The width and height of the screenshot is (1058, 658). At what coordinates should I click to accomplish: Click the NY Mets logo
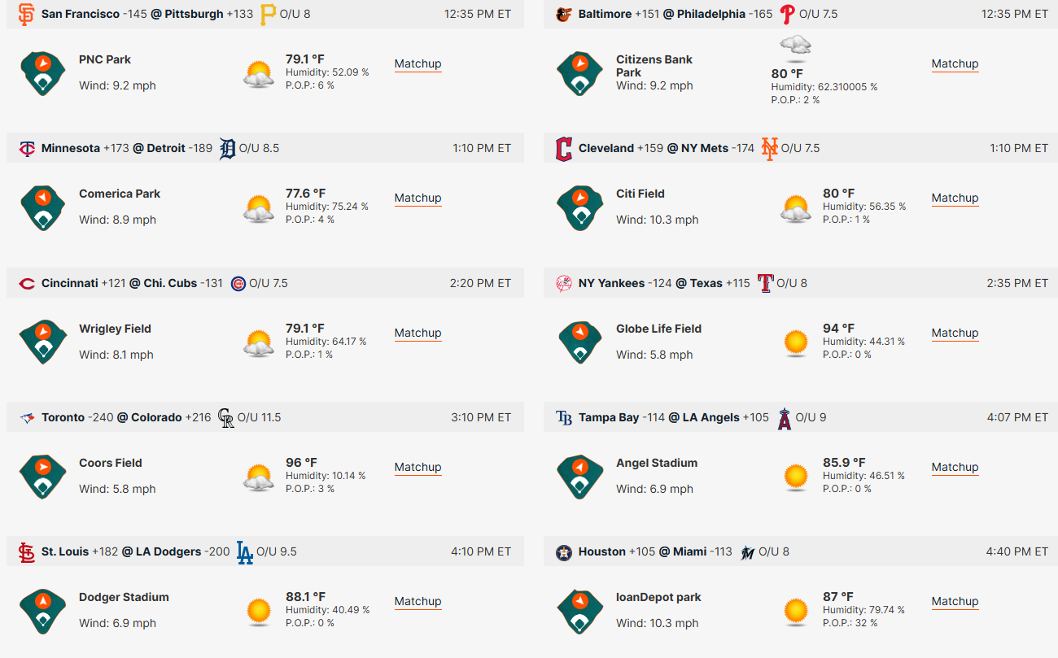769,148
